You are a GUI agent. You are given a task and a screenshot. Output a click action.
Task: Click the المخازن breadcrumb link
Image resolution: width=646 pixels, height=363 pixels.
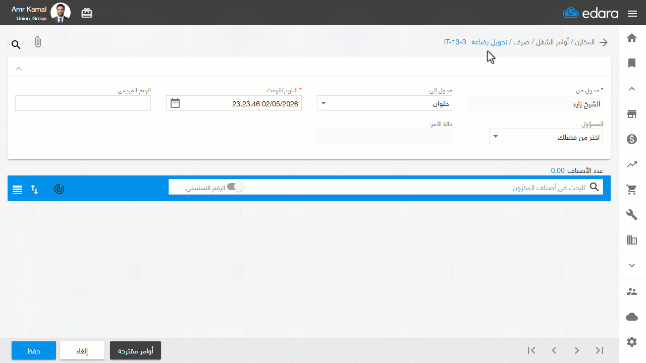(585, 42)
